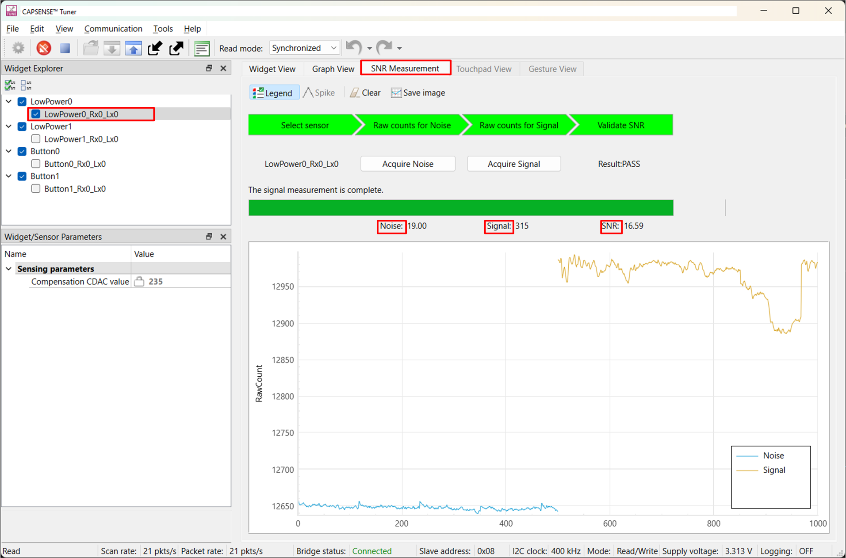This screenshot has height=558, width=846.
Task: Select the SNR Measurement tab
Action: (406, 68)
